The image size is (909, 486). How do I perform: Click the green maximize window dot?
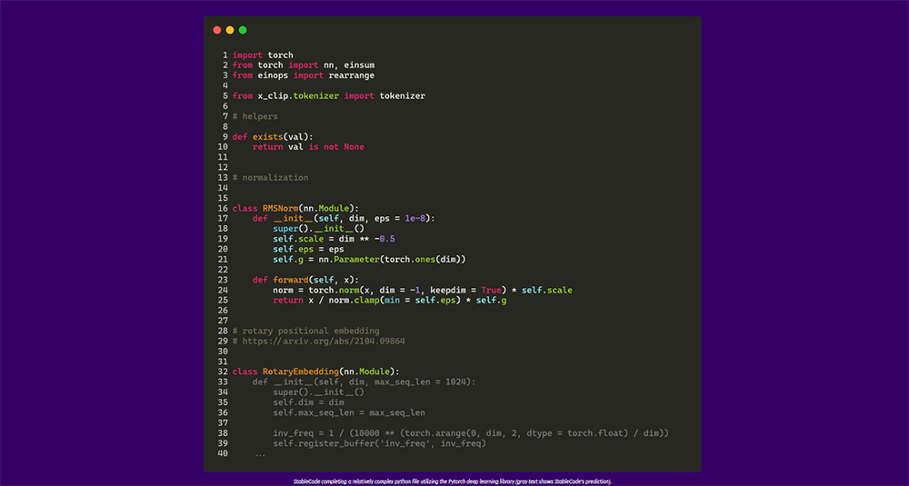(243, 30)
